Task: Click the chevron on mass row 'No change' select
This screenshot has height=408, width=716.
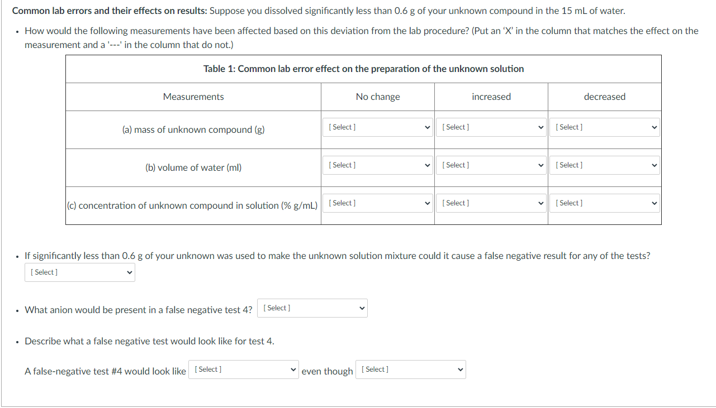Action: [426, 127]
